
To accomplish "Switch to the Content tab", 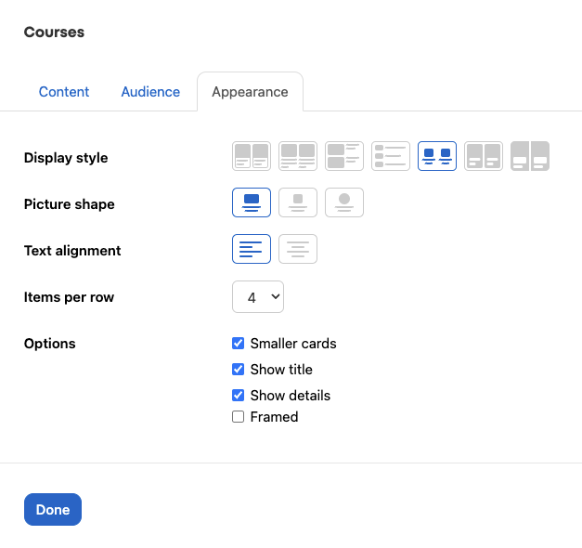I will click(64, 92).
